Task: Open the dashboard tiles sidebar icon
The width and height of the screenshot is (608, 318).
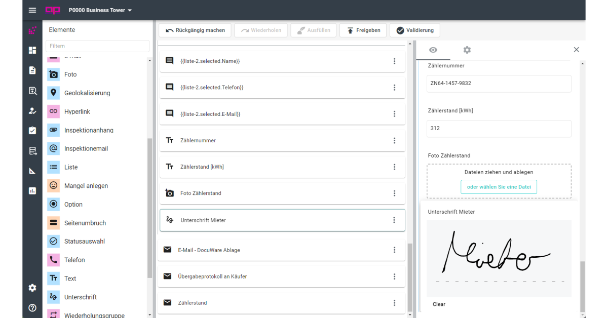Action: [x=32, y=50]
